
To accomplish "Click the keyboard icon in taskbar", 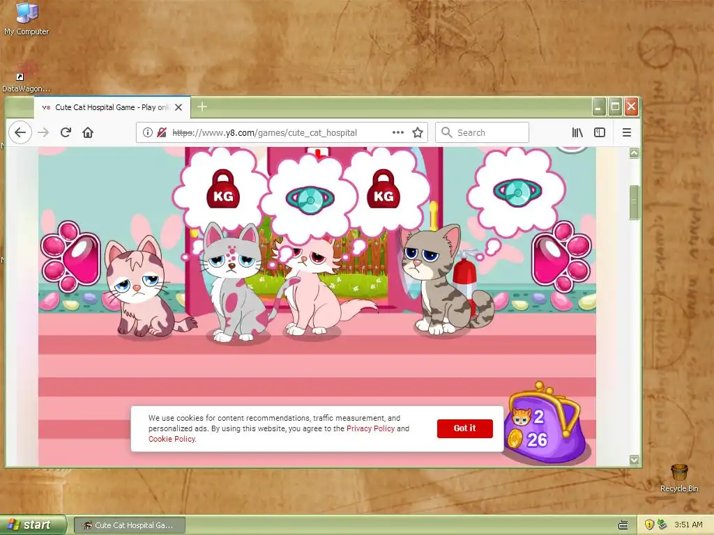I will point(623,525).
